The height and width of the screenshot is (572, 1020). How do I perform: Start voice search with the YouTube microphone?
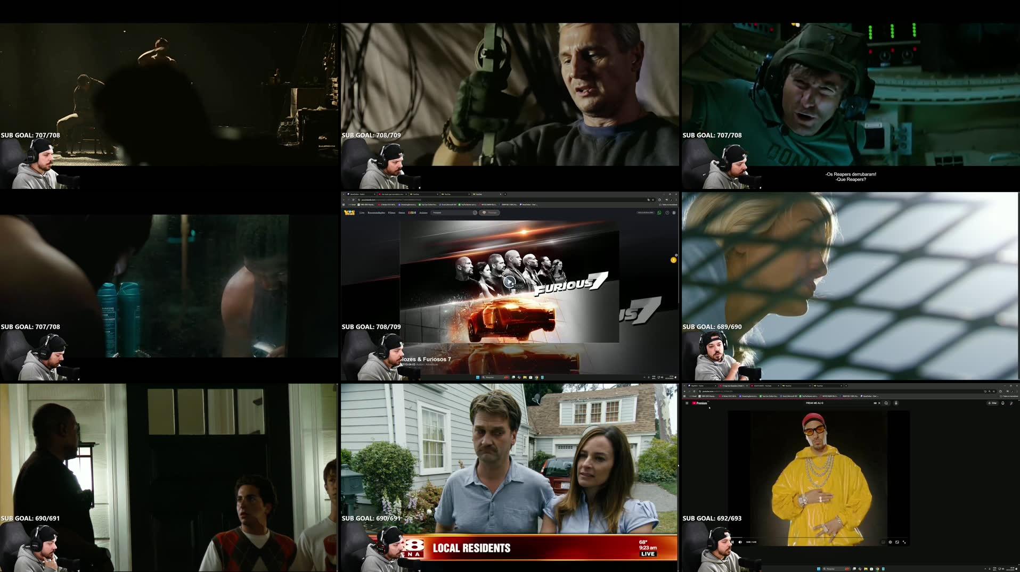coord(896,403)
